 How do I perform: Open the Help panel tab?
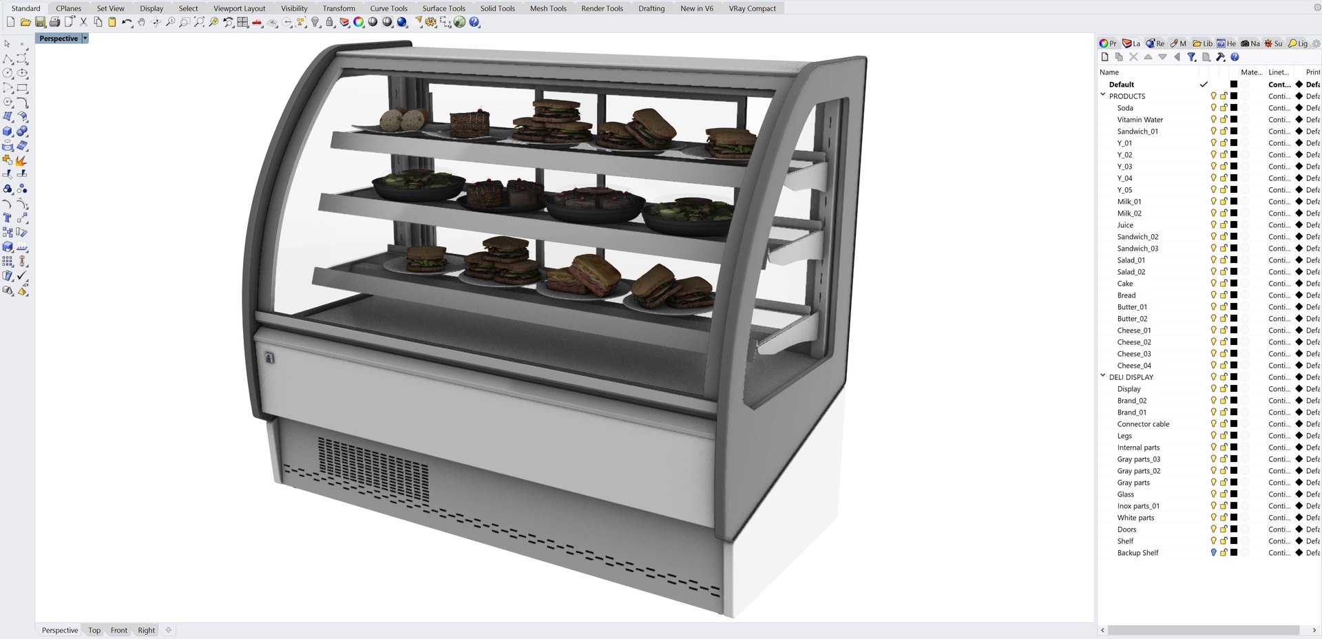[1226, 43]
